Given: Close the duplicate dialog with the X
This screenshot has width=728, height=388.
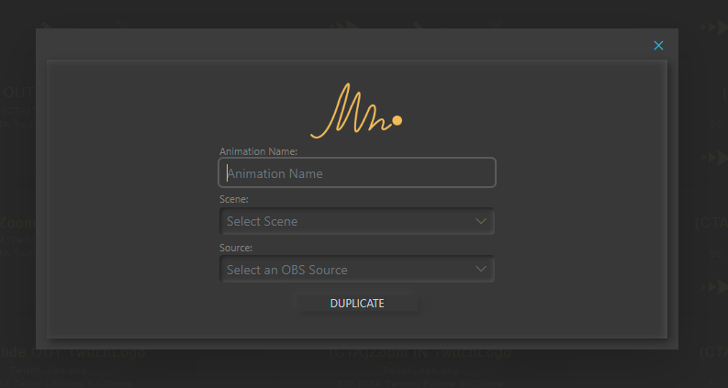Looking at the screenshot, I should 658,45.
